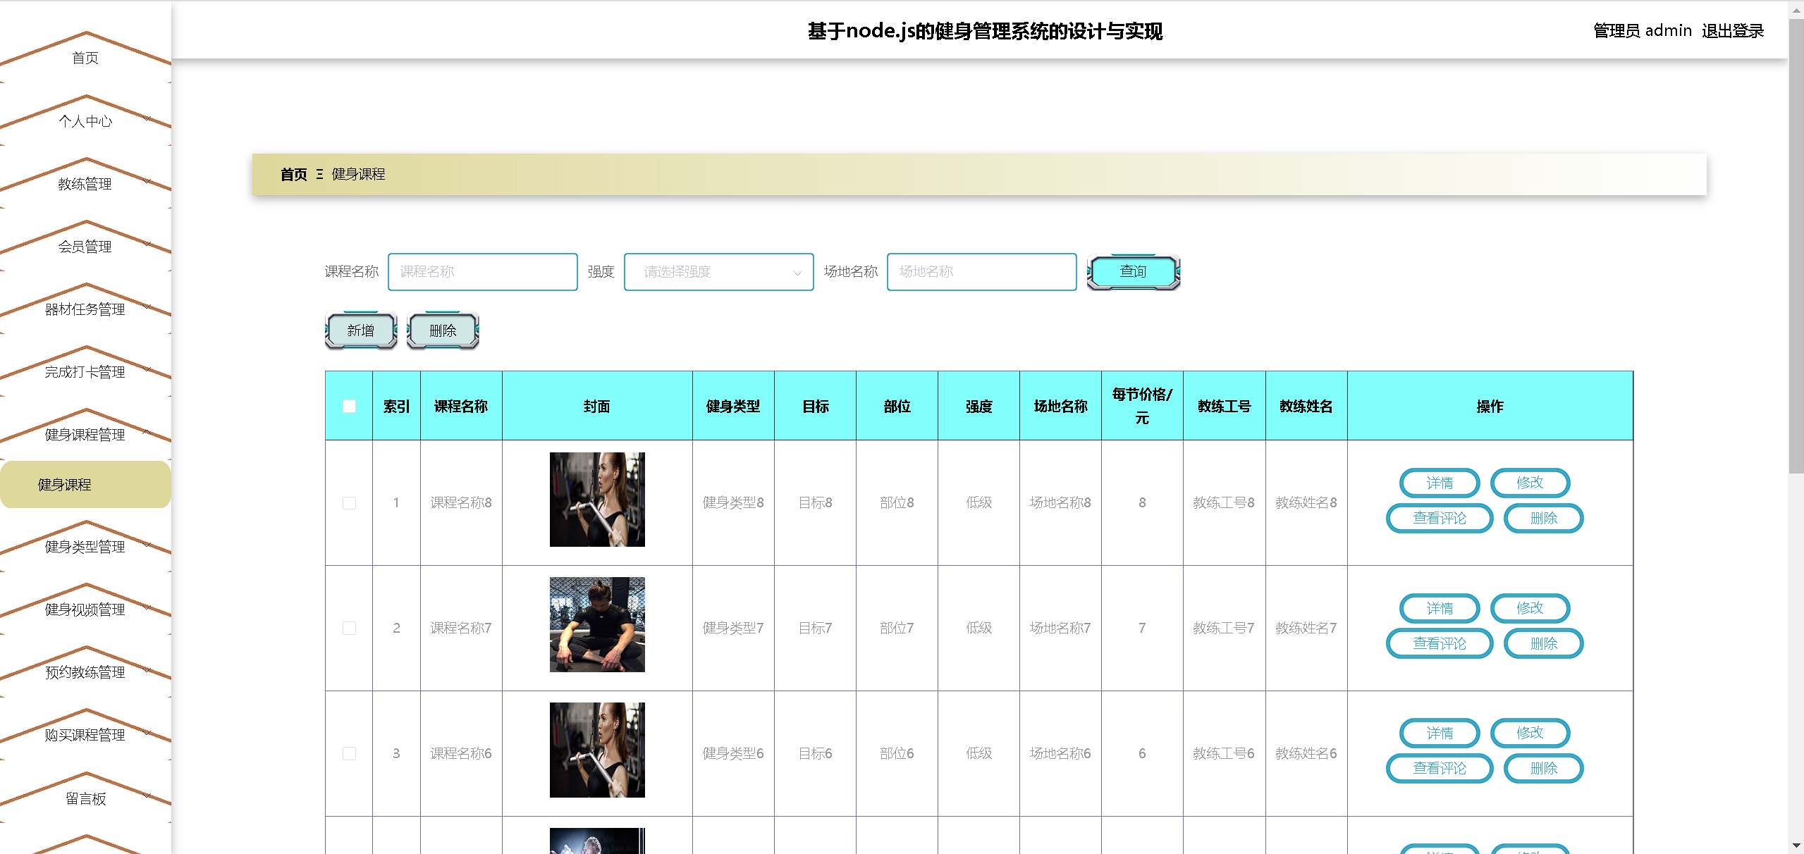Open the 请选择强度 intensity dropdown

[718, 272]
